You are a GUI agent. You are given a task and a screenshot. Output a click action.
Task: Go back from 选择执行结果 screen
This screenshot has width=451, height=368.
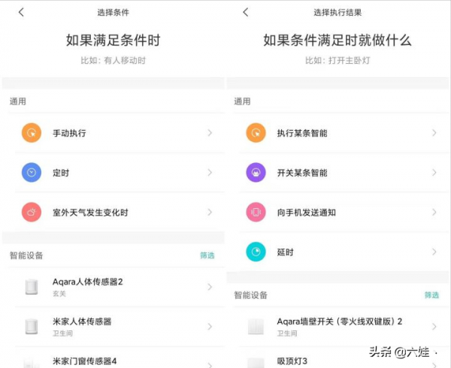[x=245, y=12]
